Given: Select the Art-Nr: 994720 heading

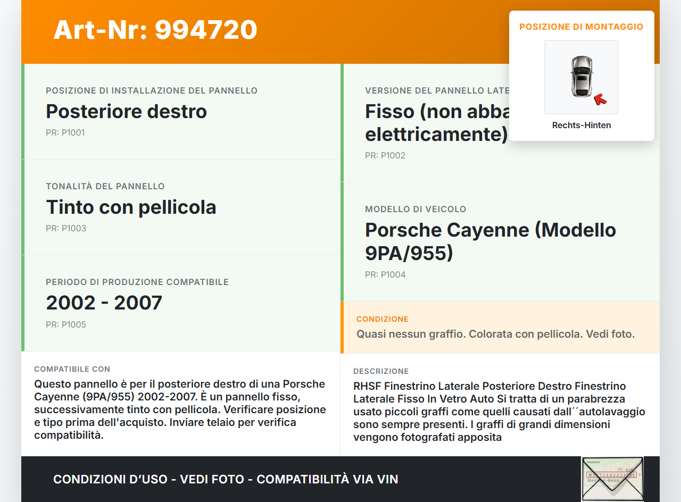Looking at the screenshot, I should coord(155,30).
